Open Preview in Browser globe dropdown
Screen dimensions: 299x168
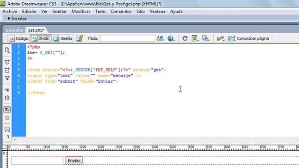tap(171, 38)
